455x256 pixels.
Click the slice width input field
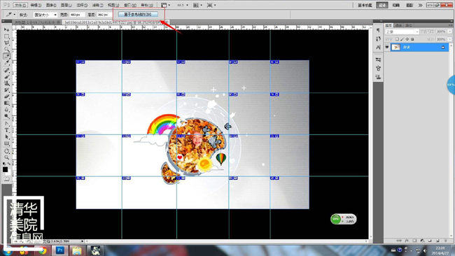(x=77, y=15)
